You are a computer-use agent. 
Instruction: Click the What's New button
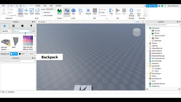[x=152, y=6]
